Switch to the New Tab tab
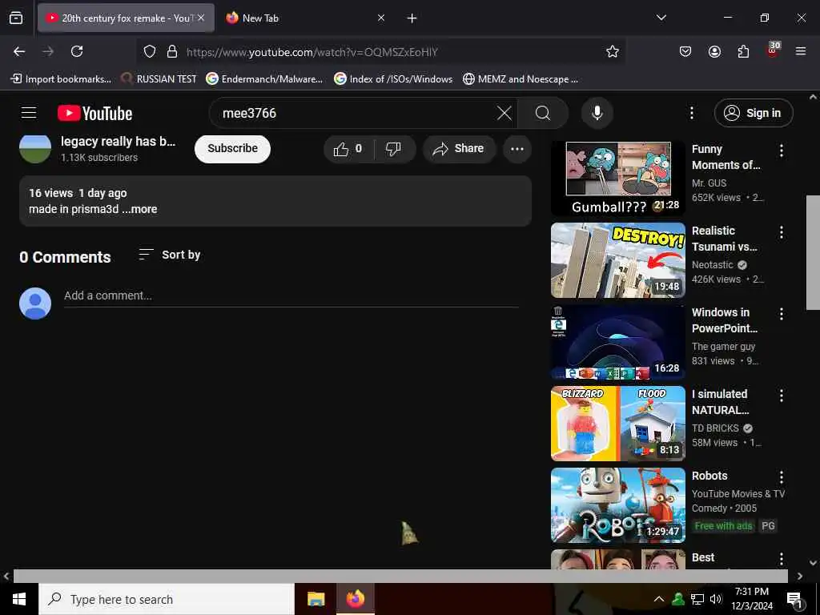The width and height of the screenshot is (820, 615). click(306, 18)
